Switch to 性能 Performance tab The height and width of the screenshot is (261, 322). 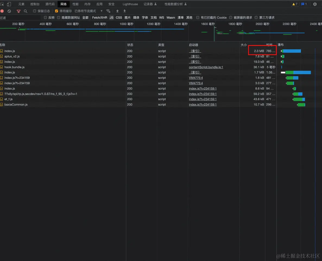(x=75, y=4)
